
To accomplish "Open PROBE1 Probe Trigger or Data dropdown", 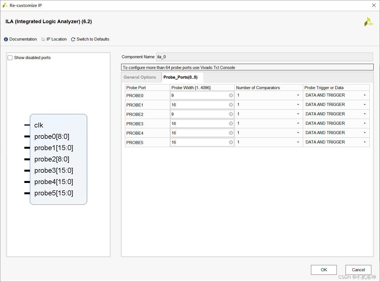I will point(365,105).
